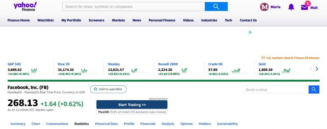Switch to the Historical Data tab
Viewport: 327px width, 129px height.
point(106,123)
